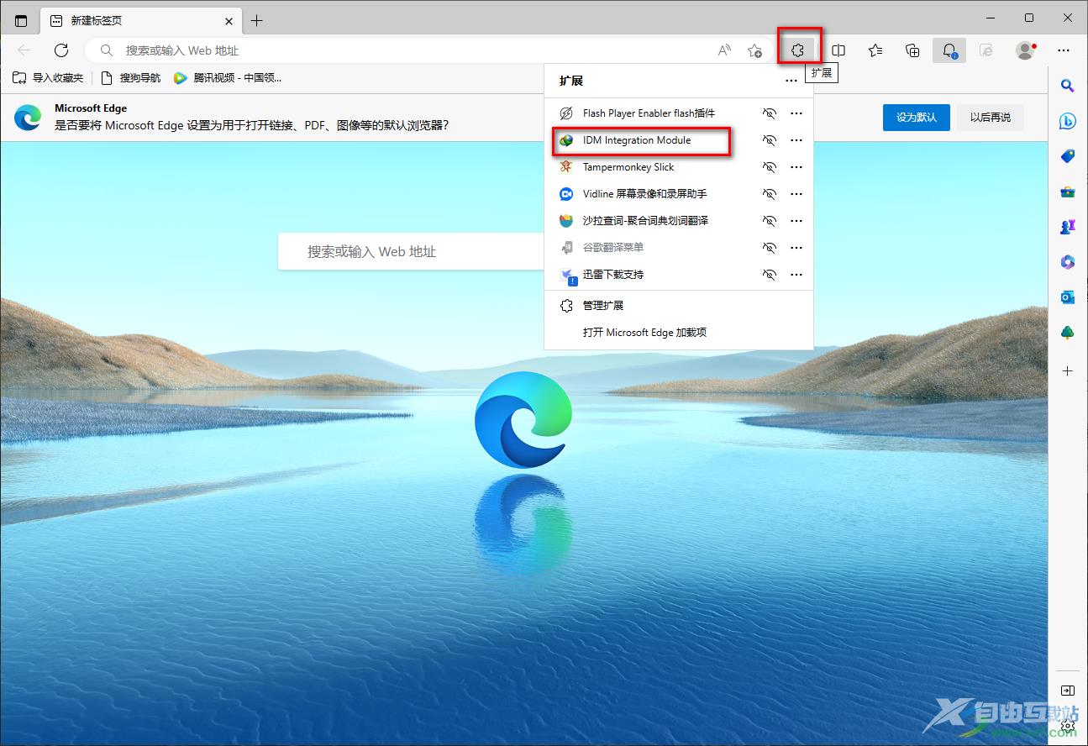This screenshot has width=1088, height=746.
Task: Open the Favorites list toolbar icon
Action: tap(875, 50)
